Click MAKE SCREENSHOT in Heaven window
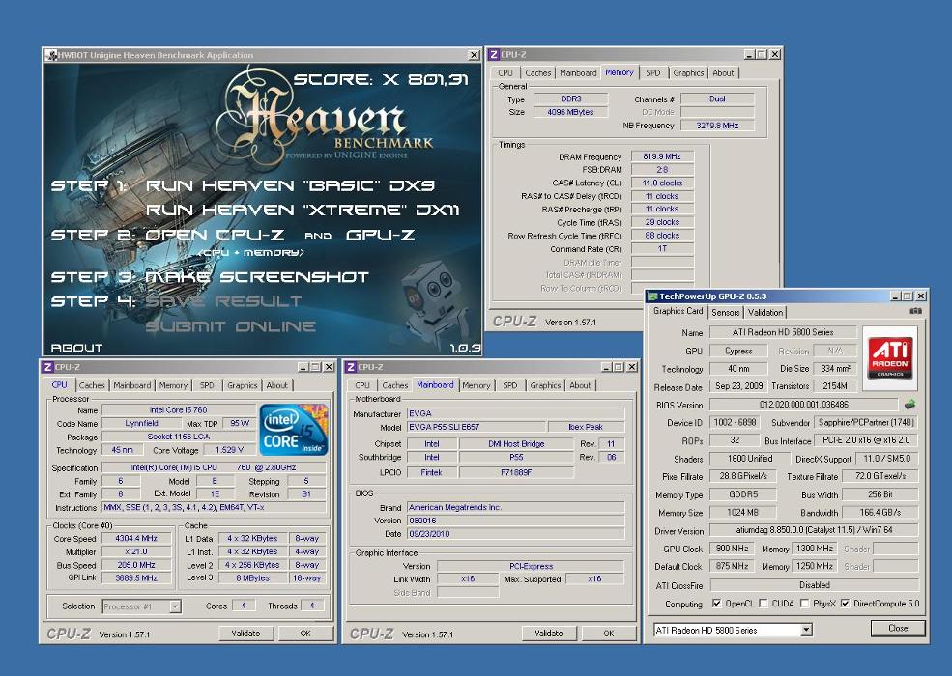The image size is (952, 676). pyautogui.click(x=257, y=277)
